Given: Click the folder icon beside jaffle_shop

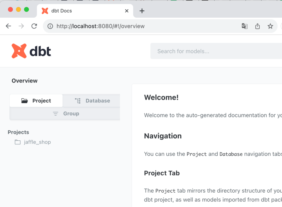Looking at the screenshot, I should (x=18, y=142).
